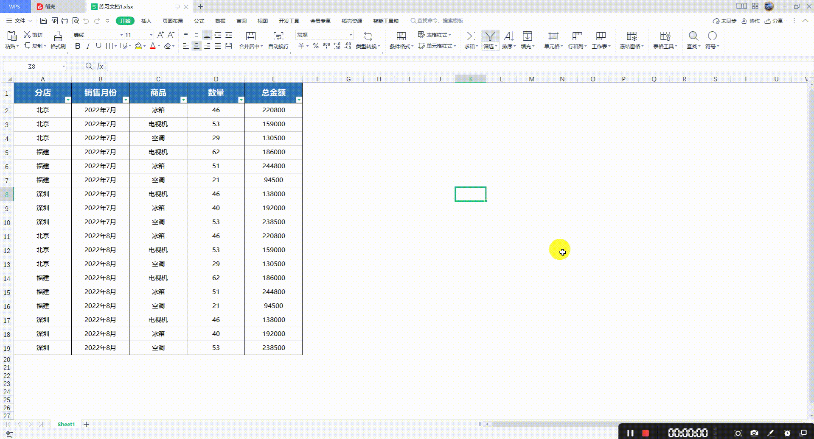Toggle Underline formatting
Viewport: 814px width, 439px height.
coord(98,46)
